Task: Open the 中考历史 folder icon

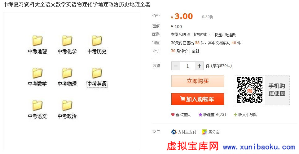Action: [97, 41]
